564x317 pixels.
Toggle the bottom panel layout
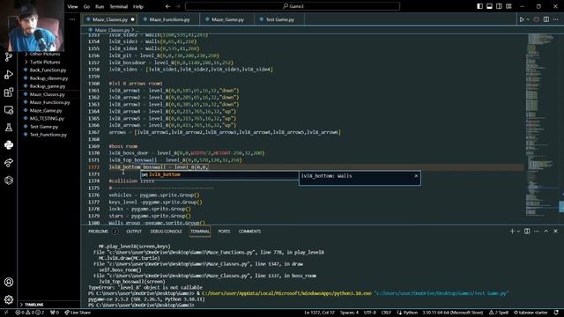(490, 6)
